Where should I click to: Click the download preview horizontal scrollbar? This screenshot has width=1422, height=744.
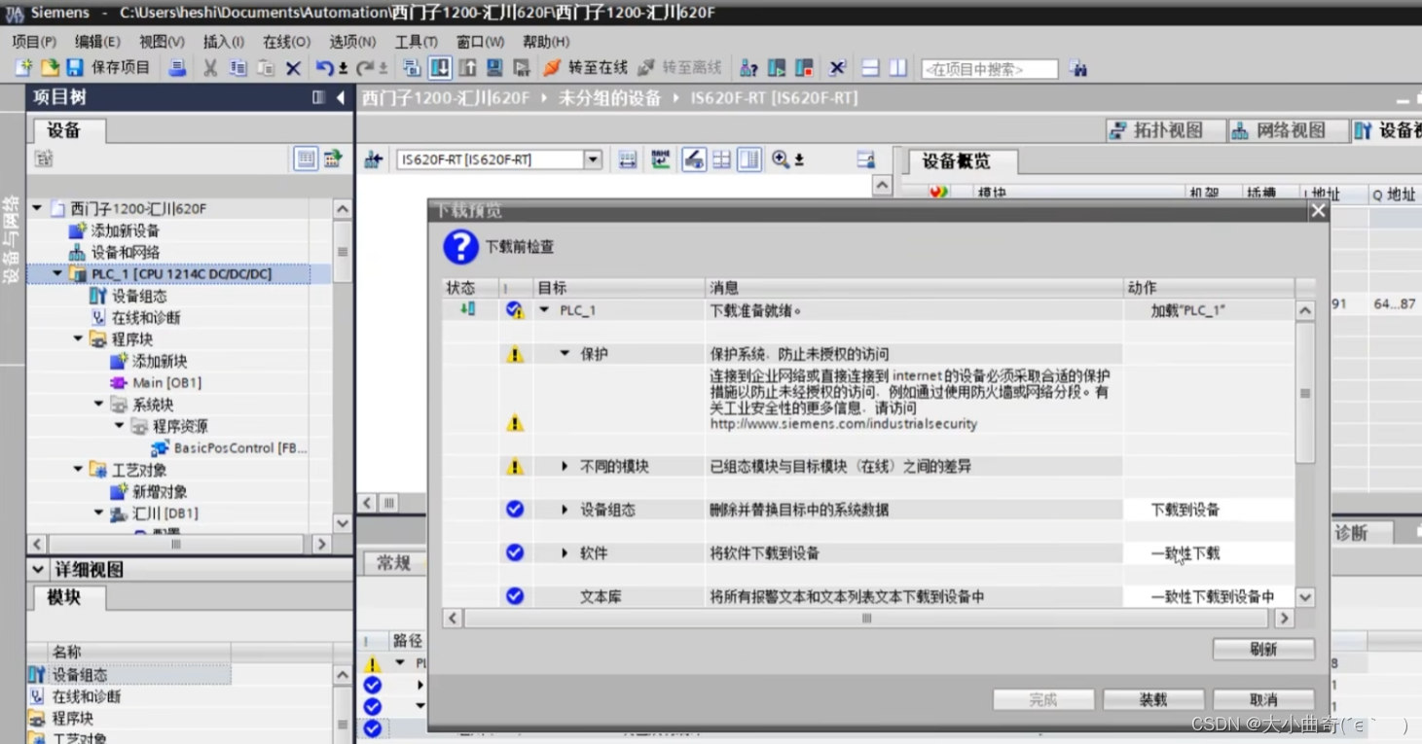click(x=866, y=619)
